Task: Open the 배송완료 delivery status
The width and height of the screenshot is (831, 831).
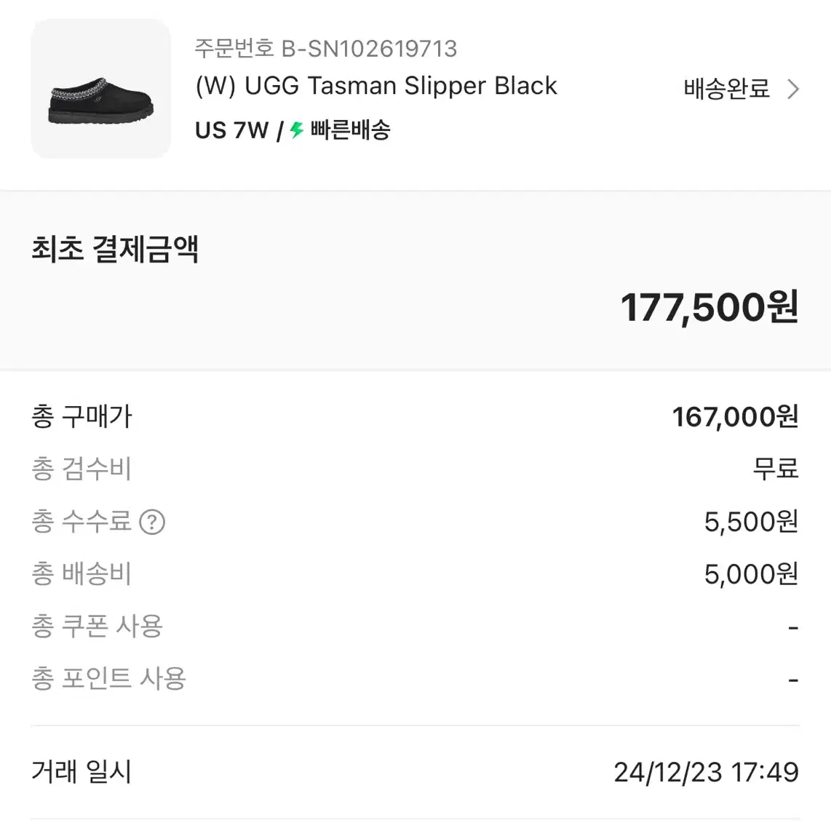Action: [x=726, y=89]
